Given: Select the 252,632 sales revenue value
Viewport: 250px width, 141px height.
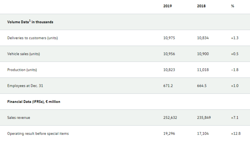Looking at the screenshot, I should point(170,117).
